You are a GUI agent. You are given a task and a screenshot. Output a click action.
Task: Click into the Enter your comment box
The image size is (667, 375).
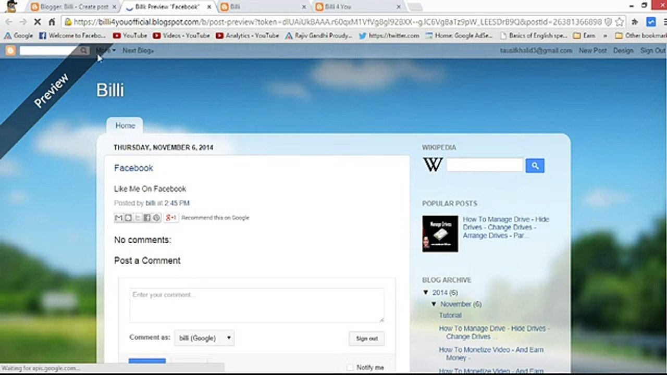(x=257, y=305)
